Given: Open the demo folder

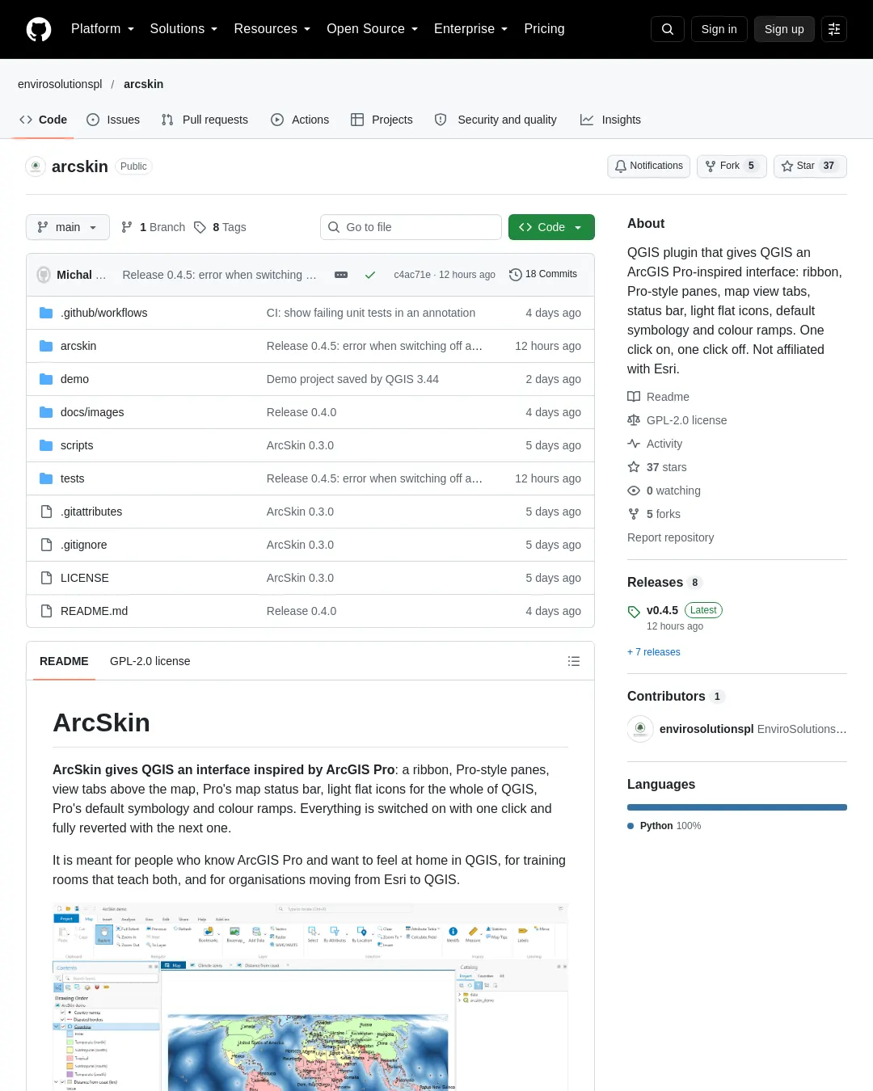Looking at the screenshot, I should (74, 379).
